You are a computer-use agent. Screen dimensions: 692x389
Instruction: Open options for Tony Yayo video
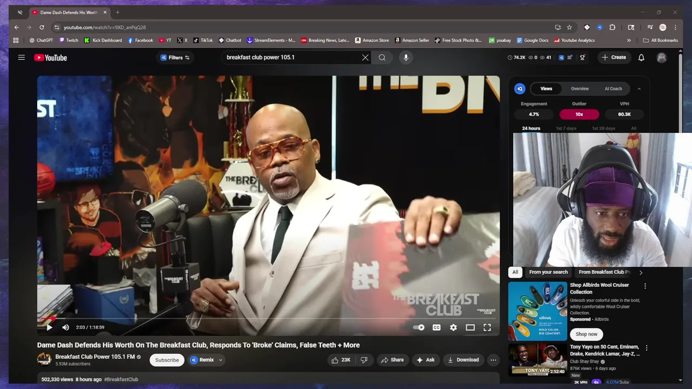[x=647, y=348]
